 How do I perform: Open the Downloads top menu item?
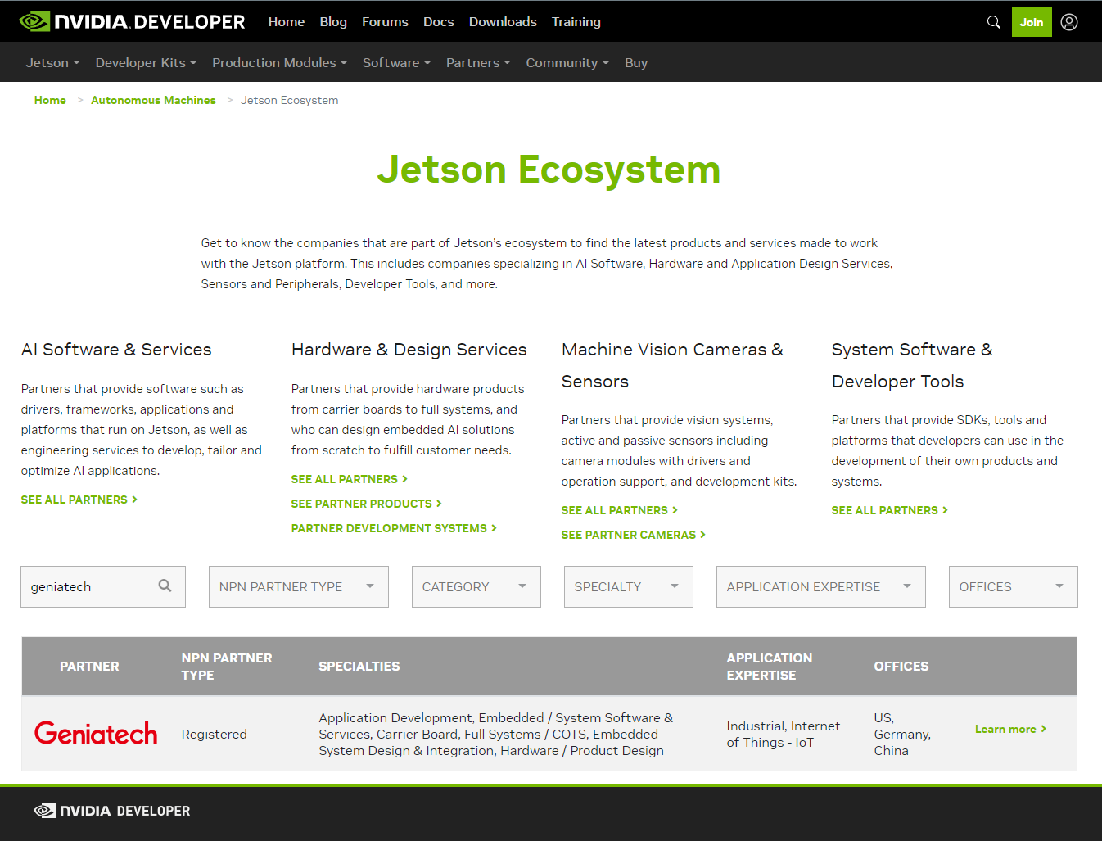503,22
